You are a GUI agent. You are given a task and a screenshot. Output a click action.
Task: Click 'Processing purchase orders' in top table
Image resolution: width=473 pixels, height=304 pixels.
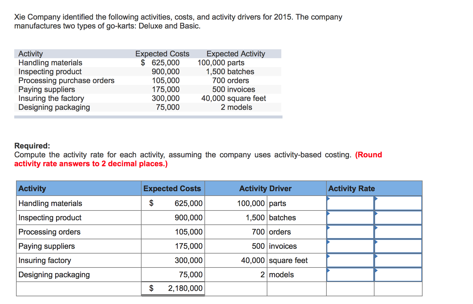pos(66,80)
